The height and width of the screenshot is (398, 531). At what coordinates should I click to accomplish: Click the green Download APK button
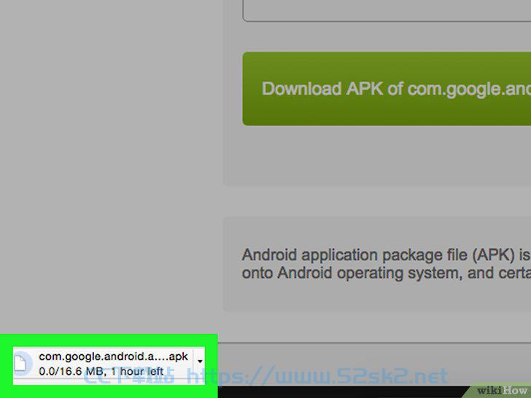(387, 89)
